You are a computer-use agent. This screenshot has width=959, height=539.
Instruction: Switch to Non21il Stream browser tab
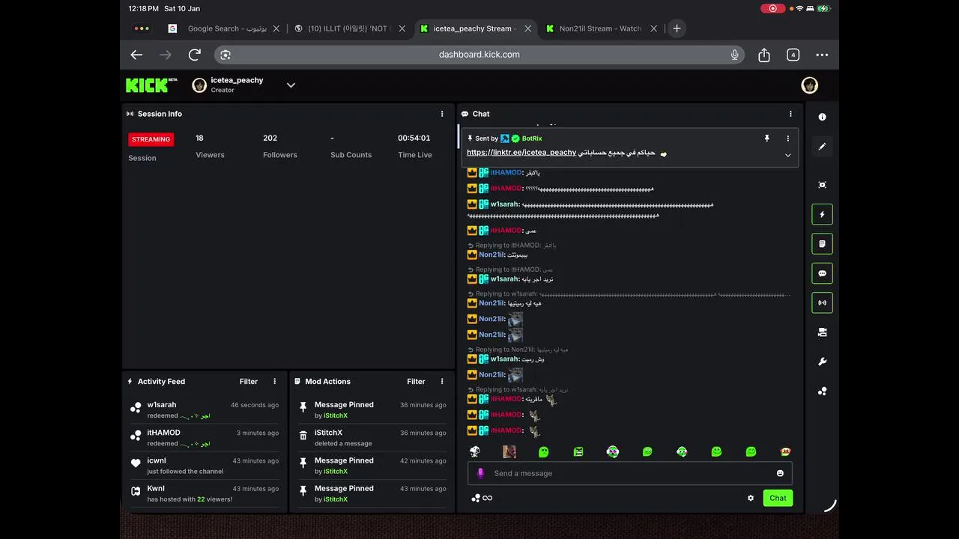point(600,28)
